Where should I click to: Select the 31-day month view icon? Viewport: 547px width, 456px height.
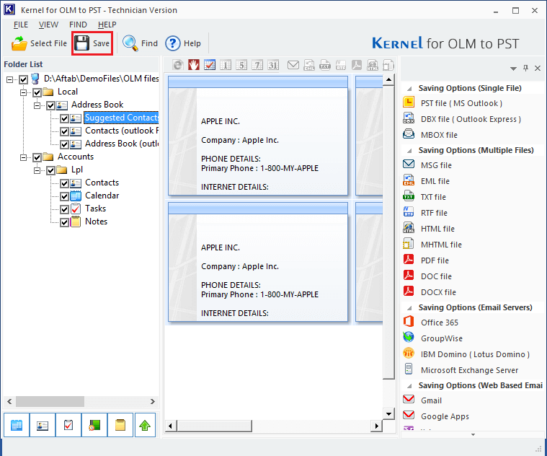(273, 65)
